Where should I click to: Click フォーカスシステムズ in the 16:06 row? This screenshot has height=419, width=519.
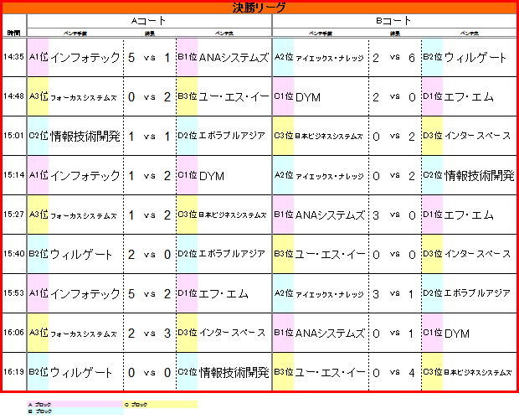coord(84,334)
